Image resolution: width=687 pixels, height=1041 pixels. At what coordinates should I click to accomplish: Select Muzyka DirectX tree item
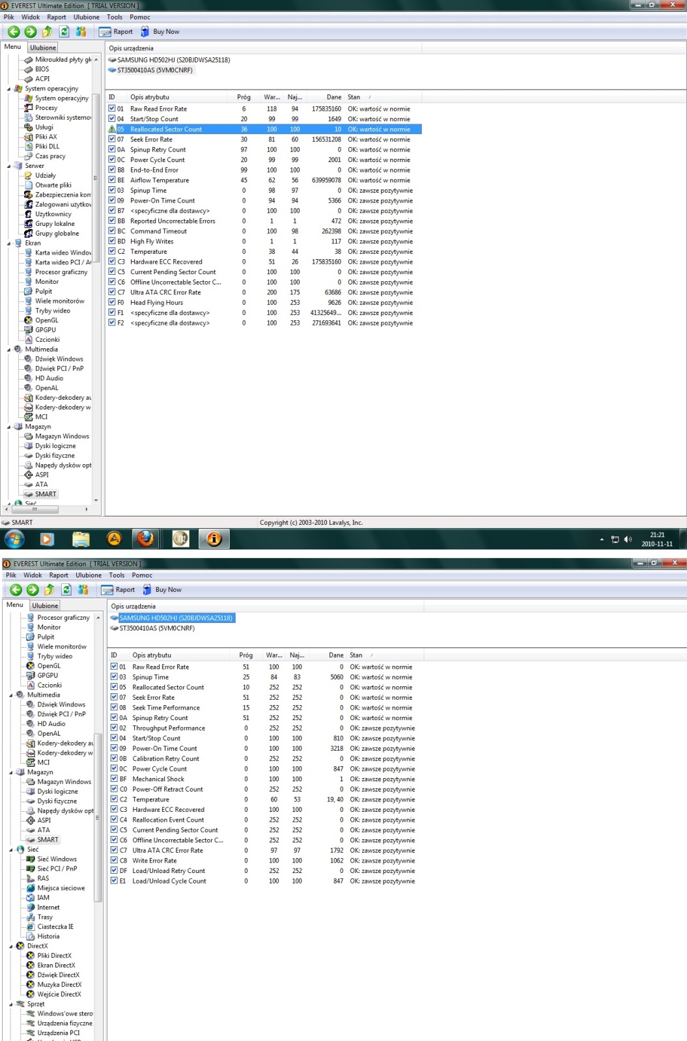(x=59, y=984)
